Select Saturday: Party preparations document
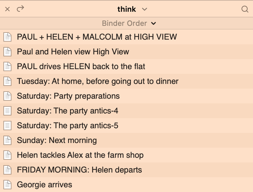This screenshot has height=192, width=253. (126, 96)
